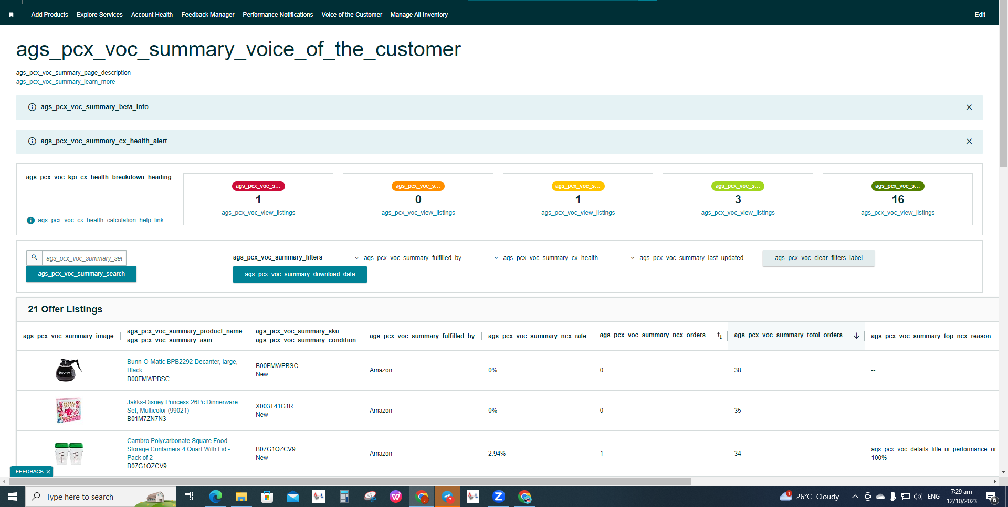
Task: Click the ags_pcx_voc_summary_download_data button
Action: click(300, 274)
